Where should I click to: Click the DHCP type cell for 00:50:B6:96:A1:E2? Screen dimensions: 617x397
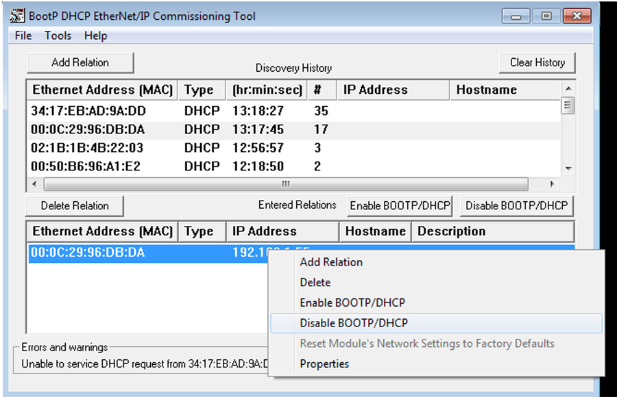202,166
